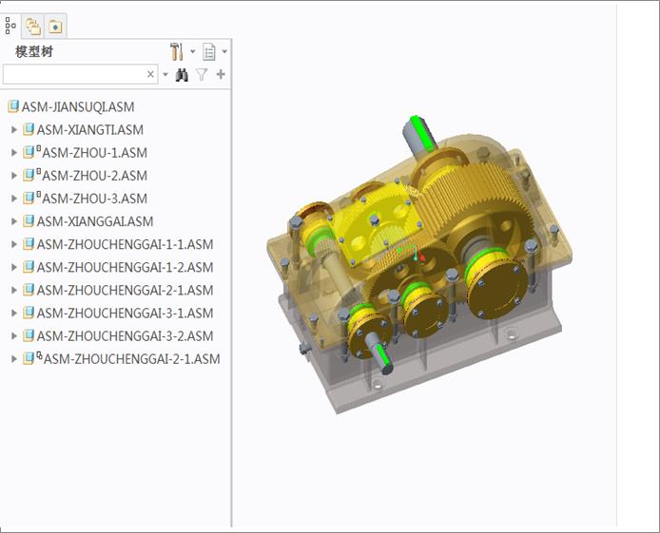Open the Folder Browser tab icon
The width and height of the screenshot is (660, 533).
click(55, 27)
